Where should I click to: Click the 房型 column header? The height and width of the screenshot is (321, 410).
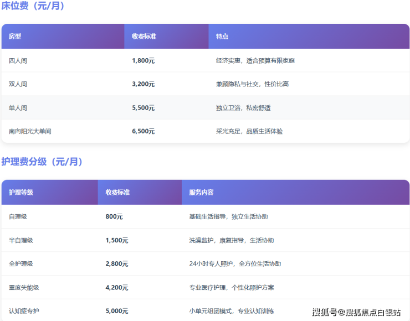tap(15, 37)
